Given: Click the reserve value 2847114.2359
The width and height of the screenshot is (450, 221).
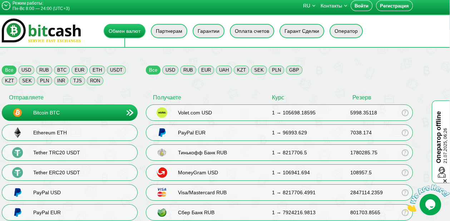Looking at the screenshot, I should coord(366,192).
